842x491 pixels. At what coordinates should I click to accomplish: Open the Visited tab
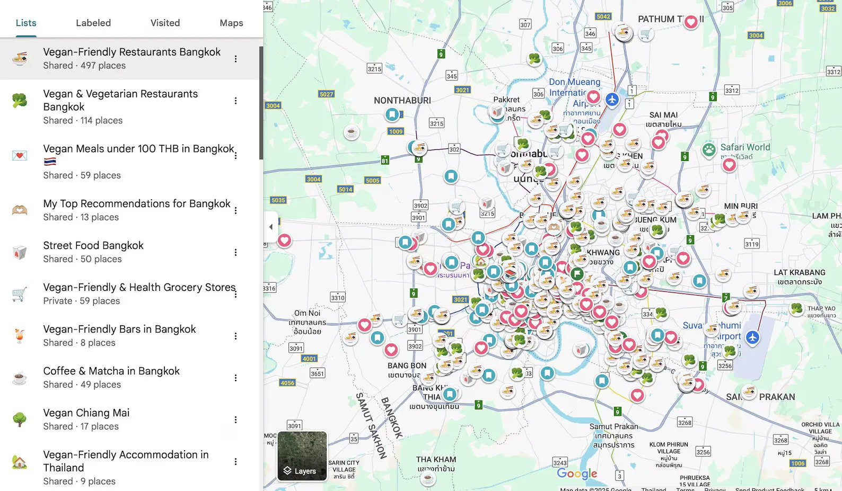(165, 23)
